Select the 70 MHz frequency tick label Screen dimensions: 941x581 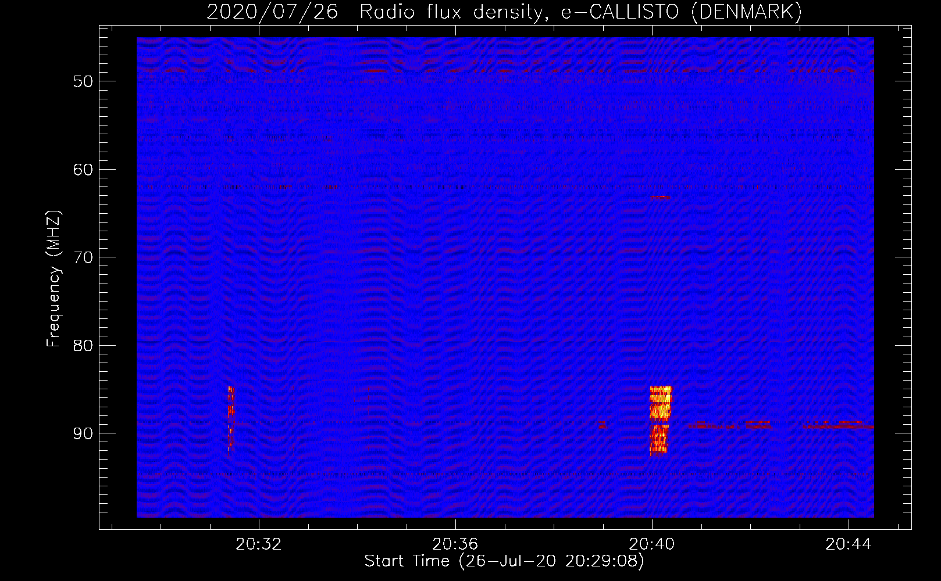point(83,257)
